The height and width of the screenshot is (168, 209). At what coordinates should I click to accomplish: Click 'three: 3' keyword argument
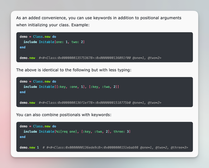pyautogui.click(x=121, y=132)
